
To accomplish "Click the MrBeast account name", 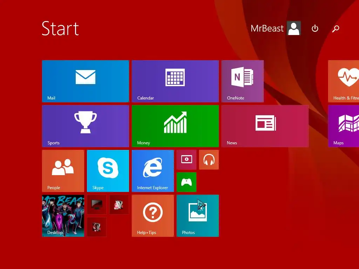I will [267, 28].
